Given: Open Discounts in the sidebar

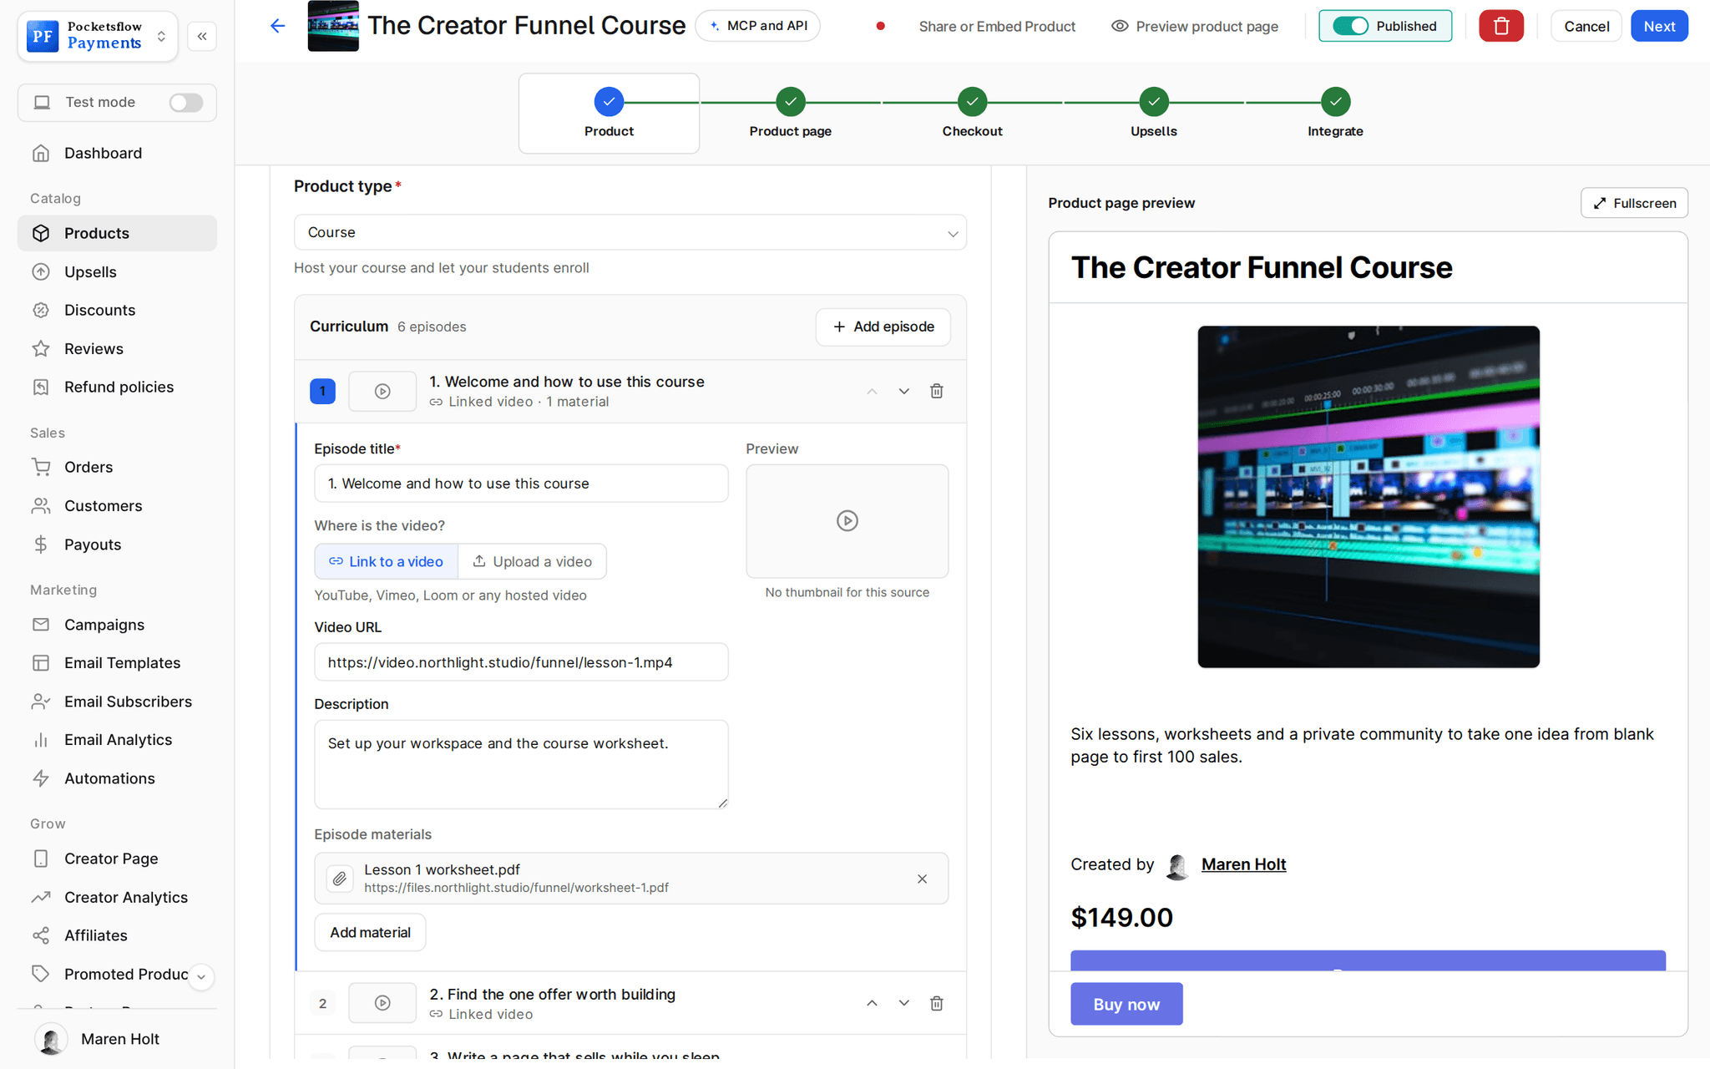Looking at the screenshot, I should tap(117, 310).
